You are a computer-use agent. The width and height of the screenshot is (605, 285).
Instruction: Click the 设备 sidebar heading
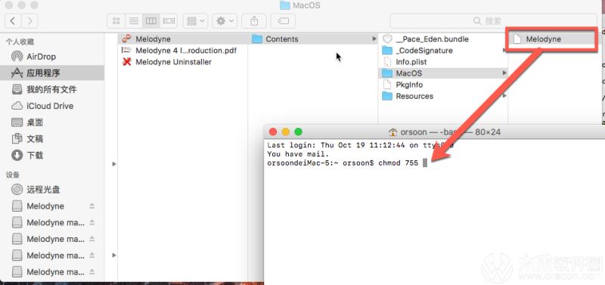click(x=12, y=175)
